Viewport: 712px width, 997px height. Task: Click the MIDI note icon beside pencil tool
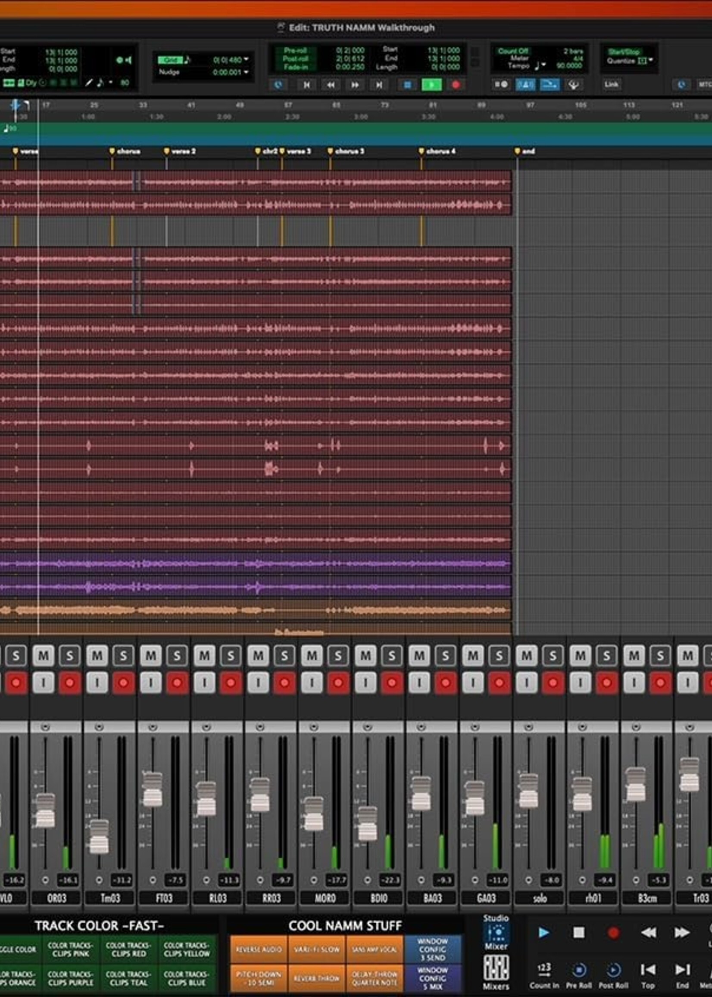click(x=100, y=82)
